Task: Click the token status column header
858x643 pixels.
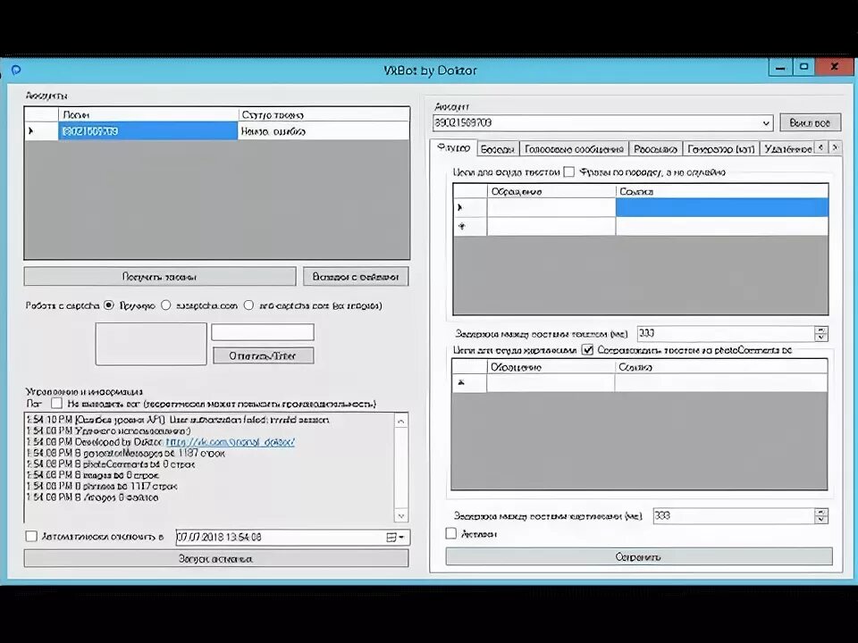Action: (324, 115)
